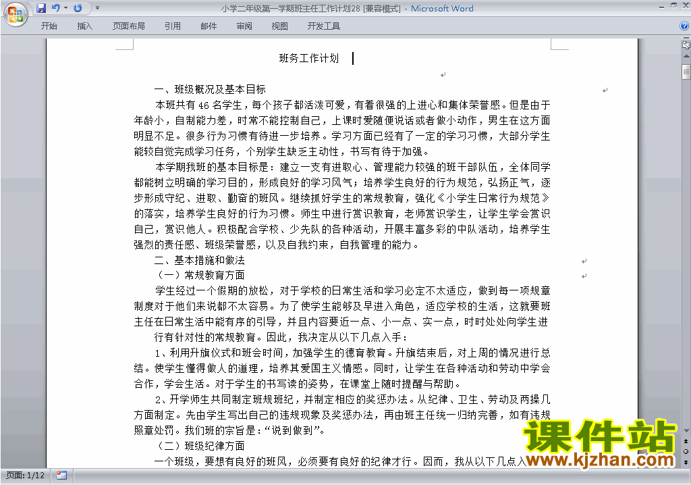Click the subheading （二）班级纪律方面
The width and height of the screenshot is (691, 485).
tap(200, 446)
